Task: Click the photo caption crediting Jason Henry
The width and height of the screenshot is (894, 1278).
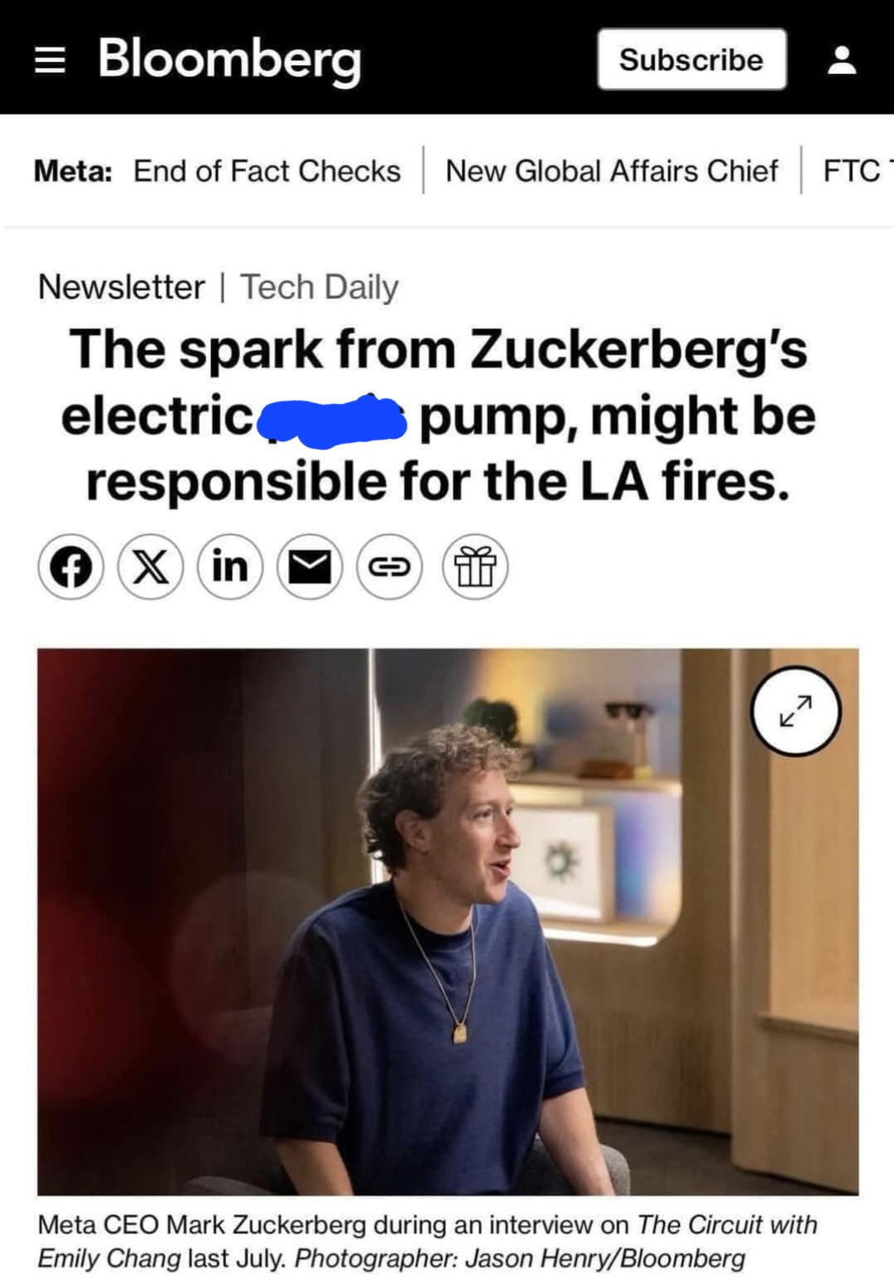Action: pos(427,1241)
